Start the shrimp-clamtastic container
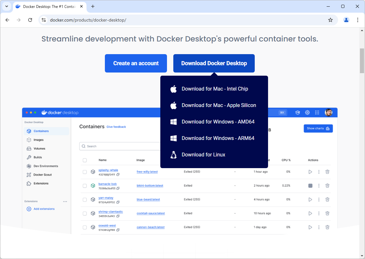This screenshot has height=259, width=365. click(310, 213)
